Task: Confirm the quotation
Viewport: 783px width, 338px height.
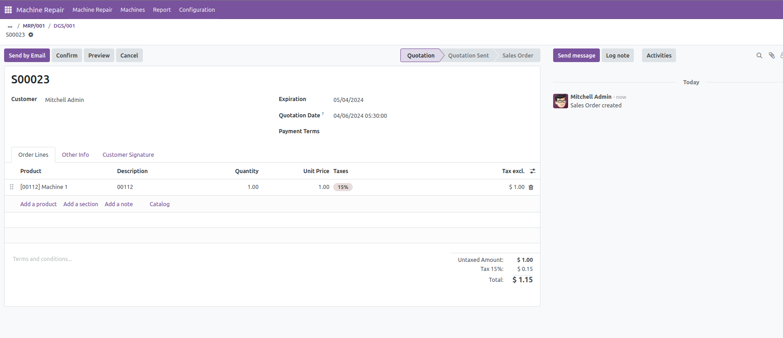Action: point(67,55)
